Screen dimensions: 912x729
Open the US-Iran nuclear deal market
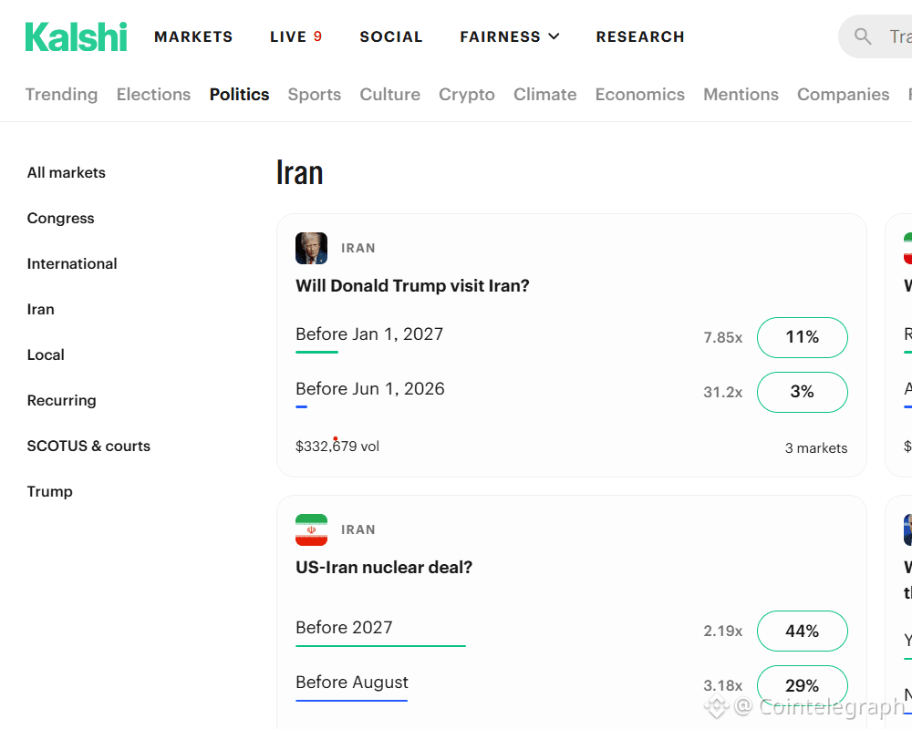[384, 567]
